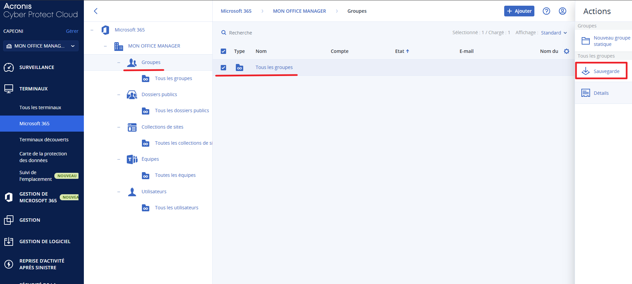Click the Collections de sites icon
The image size is (632, 284).
point(132,127)
